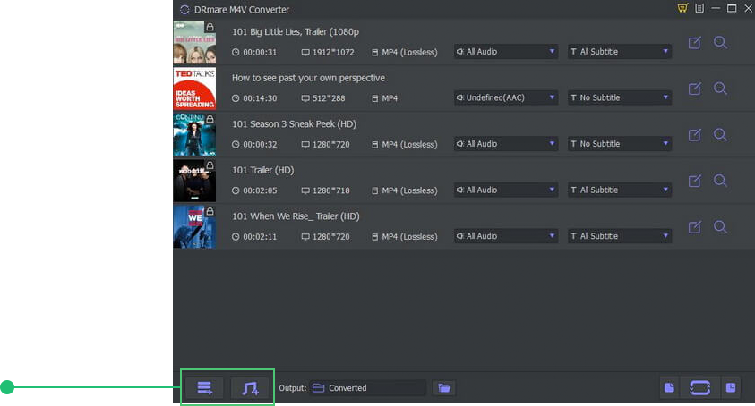Viewport: 755px width, 406px height.
Task: Click title '101 When We Rise_ Trailer (HD)'
Action: (x=296, y=216)
